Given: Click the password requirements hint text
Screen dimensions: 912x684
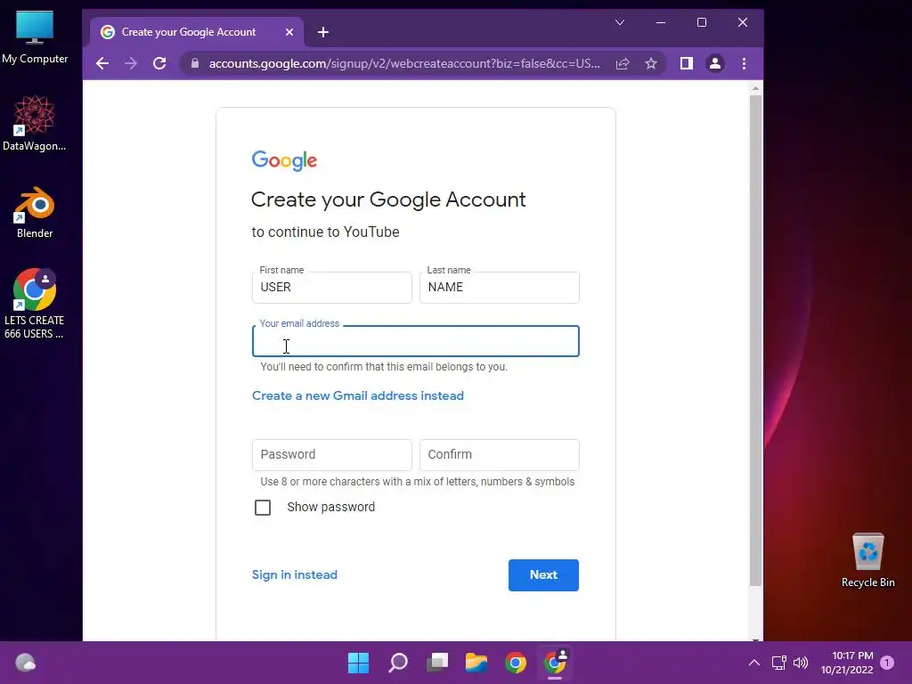Looking at the screenshot, I should coord(418,482).
